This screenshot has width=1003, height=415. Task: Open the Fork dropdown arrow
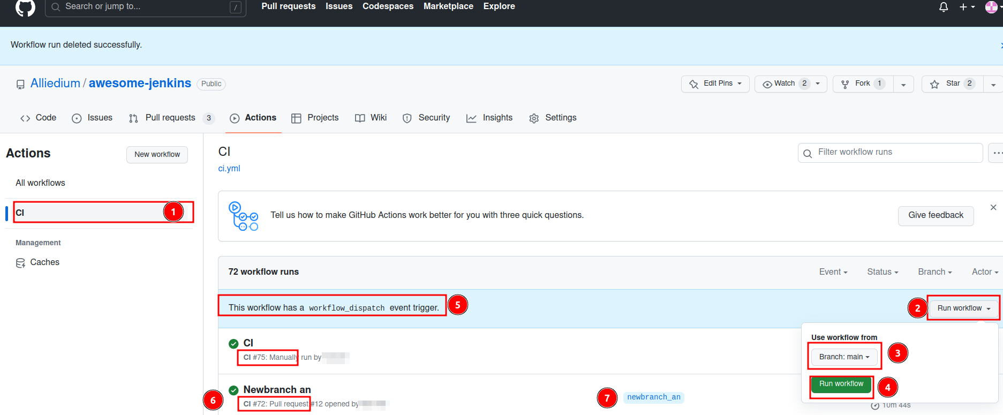pyautogui.click(x=903, y=85)
